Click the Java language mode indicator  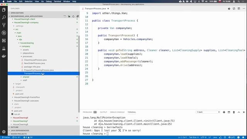(x=215, y=137)
